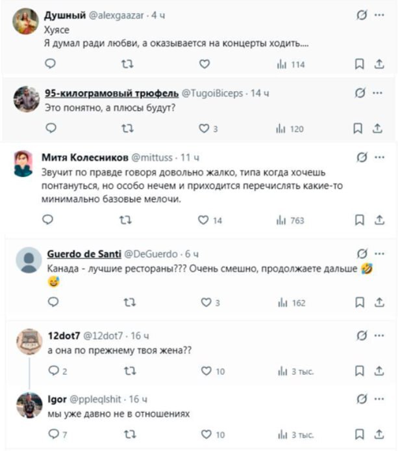Open more options for Душный's tweet
Screen dimensions: 398x451
click(379, 14)
